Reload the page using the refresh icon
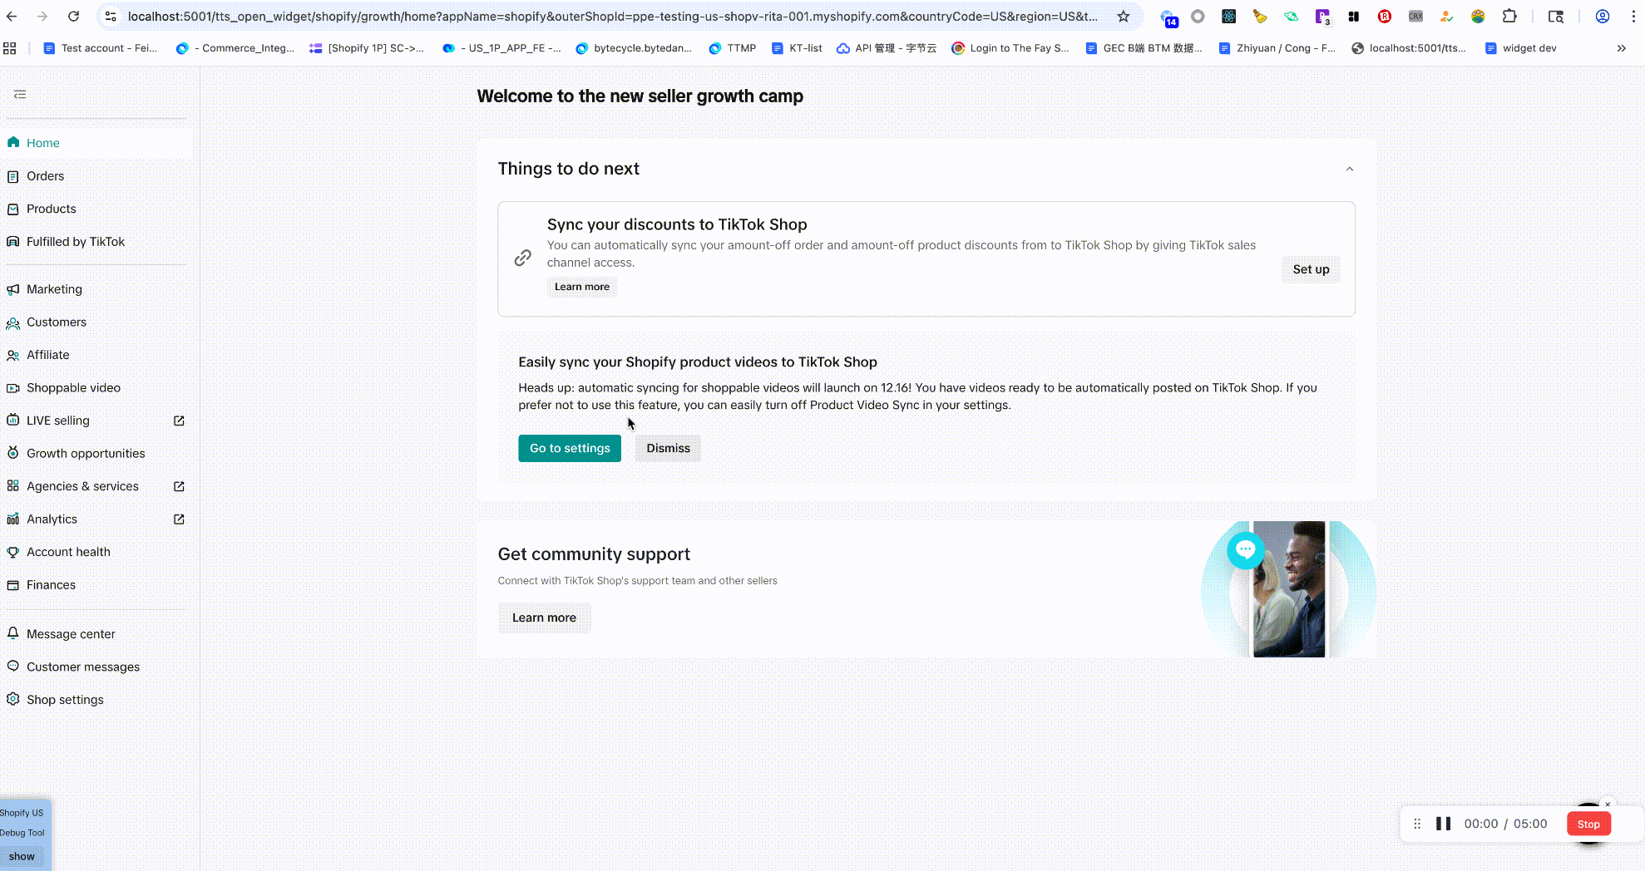This screenshot has height=871, width=1645. click(x=73, y=17)
